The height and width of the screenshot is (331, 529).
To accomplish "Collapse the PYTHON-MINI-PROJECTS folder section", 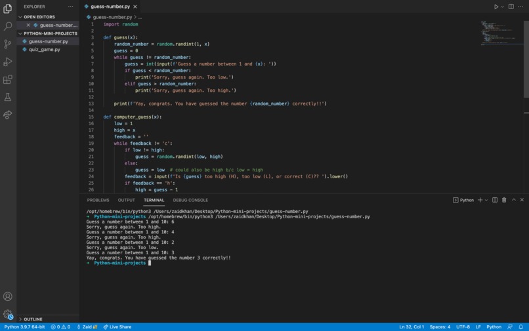I will [x=47, y=33].
